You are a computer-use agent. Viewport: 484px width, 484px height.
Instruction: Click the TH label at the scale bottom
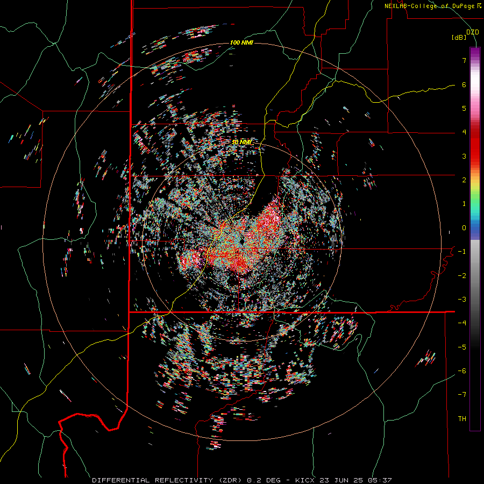pyautogui.click(x=462, y=419)
